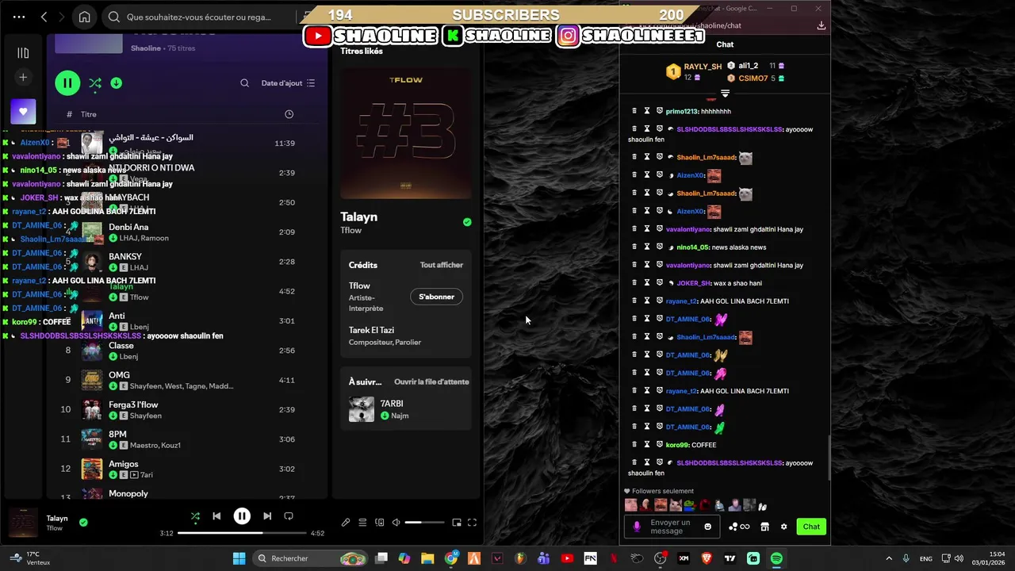Open the Liked Songs heart tile
Viewport: 1015px width, 571px height.
[23, 112]
